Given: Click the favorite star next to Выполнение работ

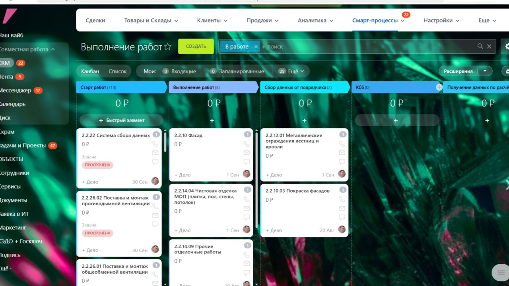Looking at the screenshot, I should tap(168, 47).
